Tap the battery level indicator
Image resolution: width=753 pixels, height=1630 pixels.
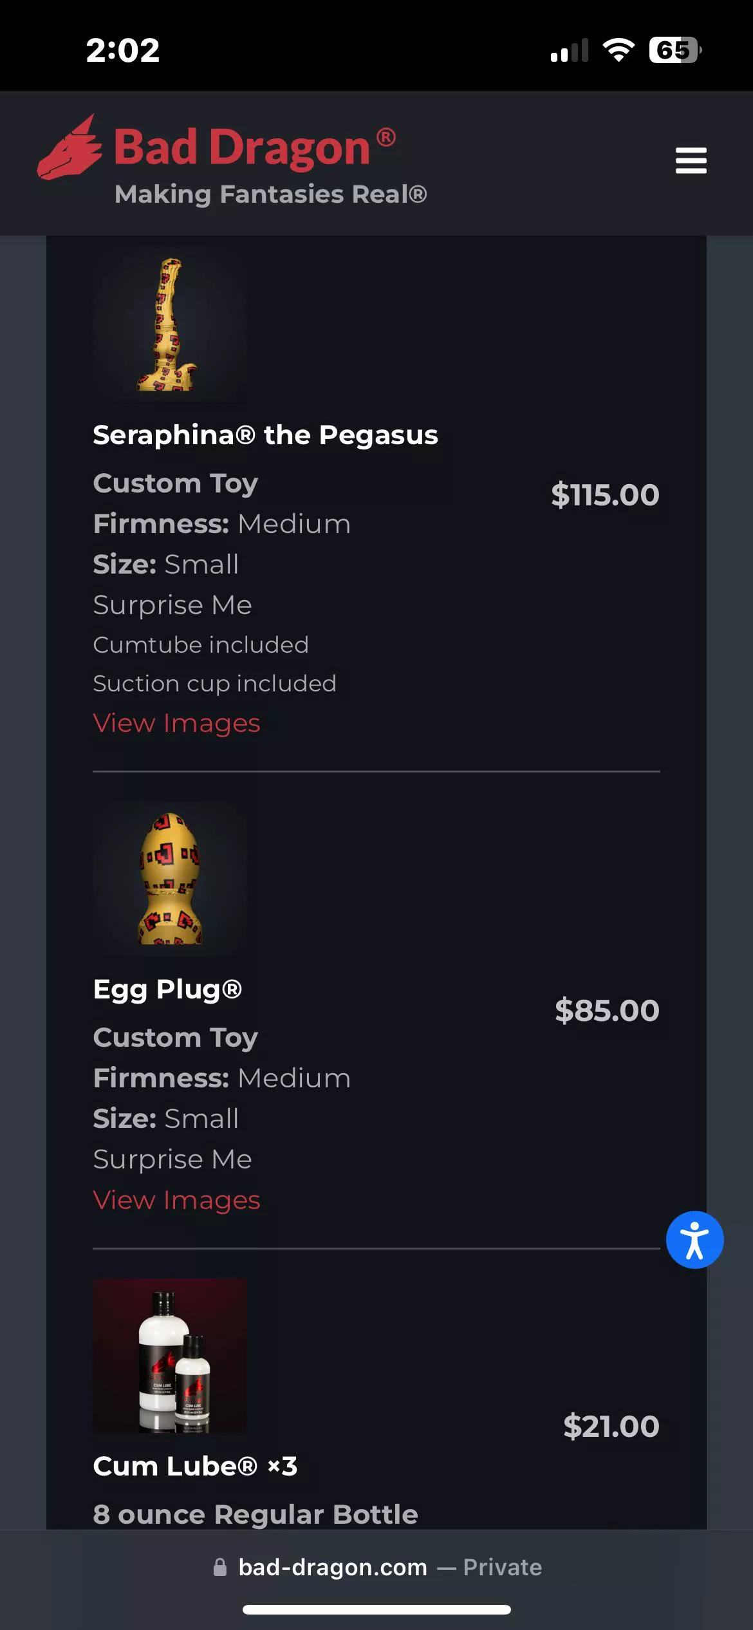(674, 50)
